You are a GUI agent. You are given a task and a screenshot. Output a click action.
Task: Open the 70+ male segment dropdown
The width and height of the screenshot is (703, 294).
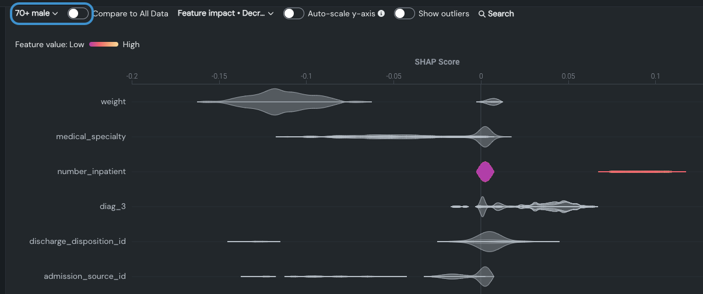coord(37,13)
